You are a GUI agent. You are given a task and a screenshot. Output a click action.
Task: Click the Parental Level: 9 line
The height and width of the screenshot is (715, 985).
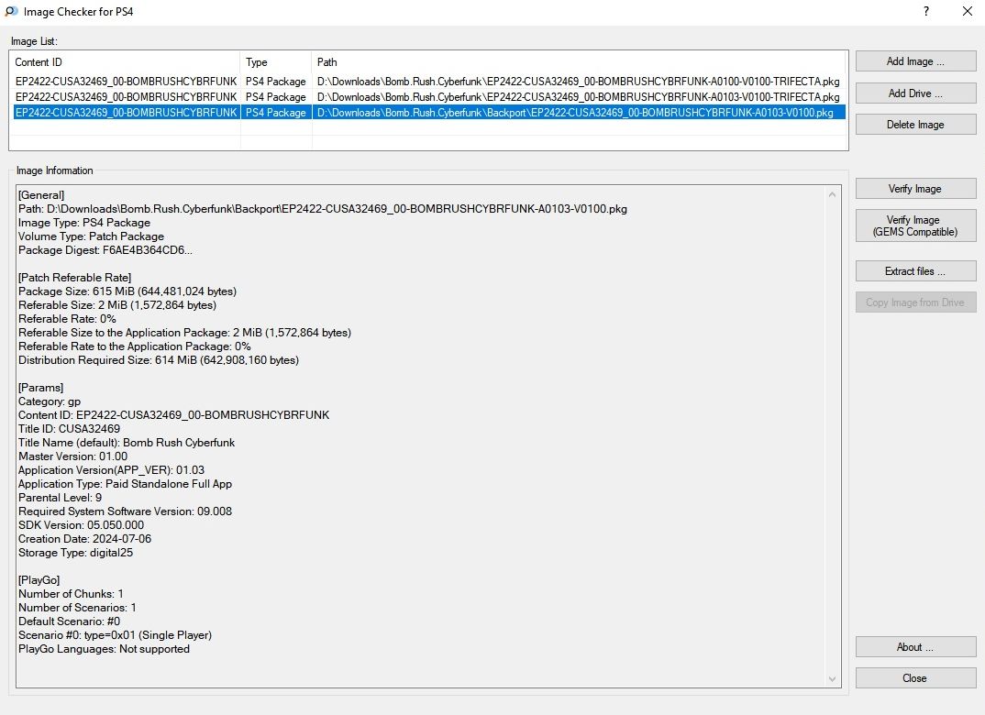(60, 497)
